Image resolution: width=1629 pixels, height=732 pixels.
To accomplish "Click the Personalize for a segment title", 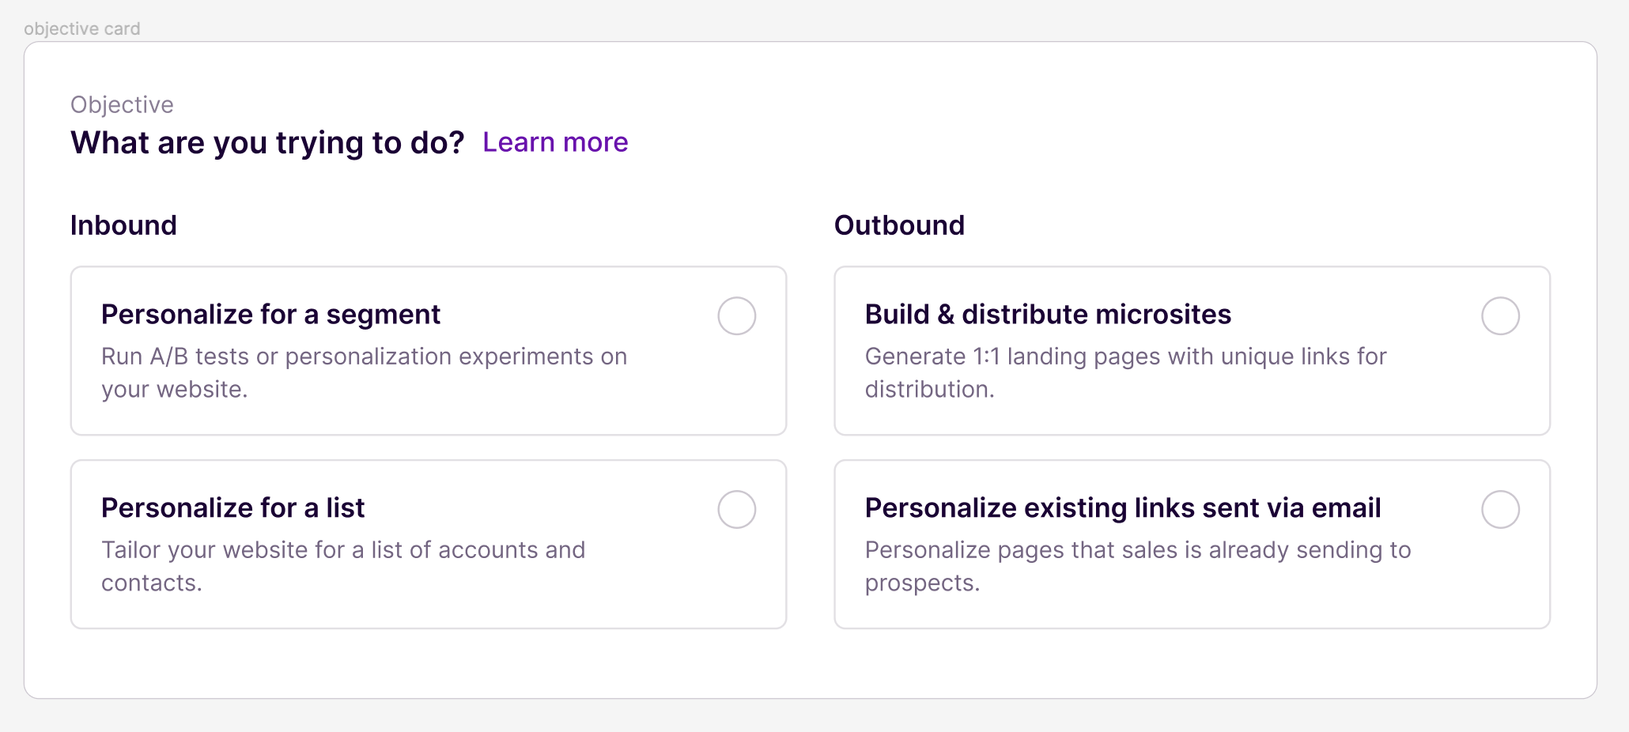I will point(270,315).
